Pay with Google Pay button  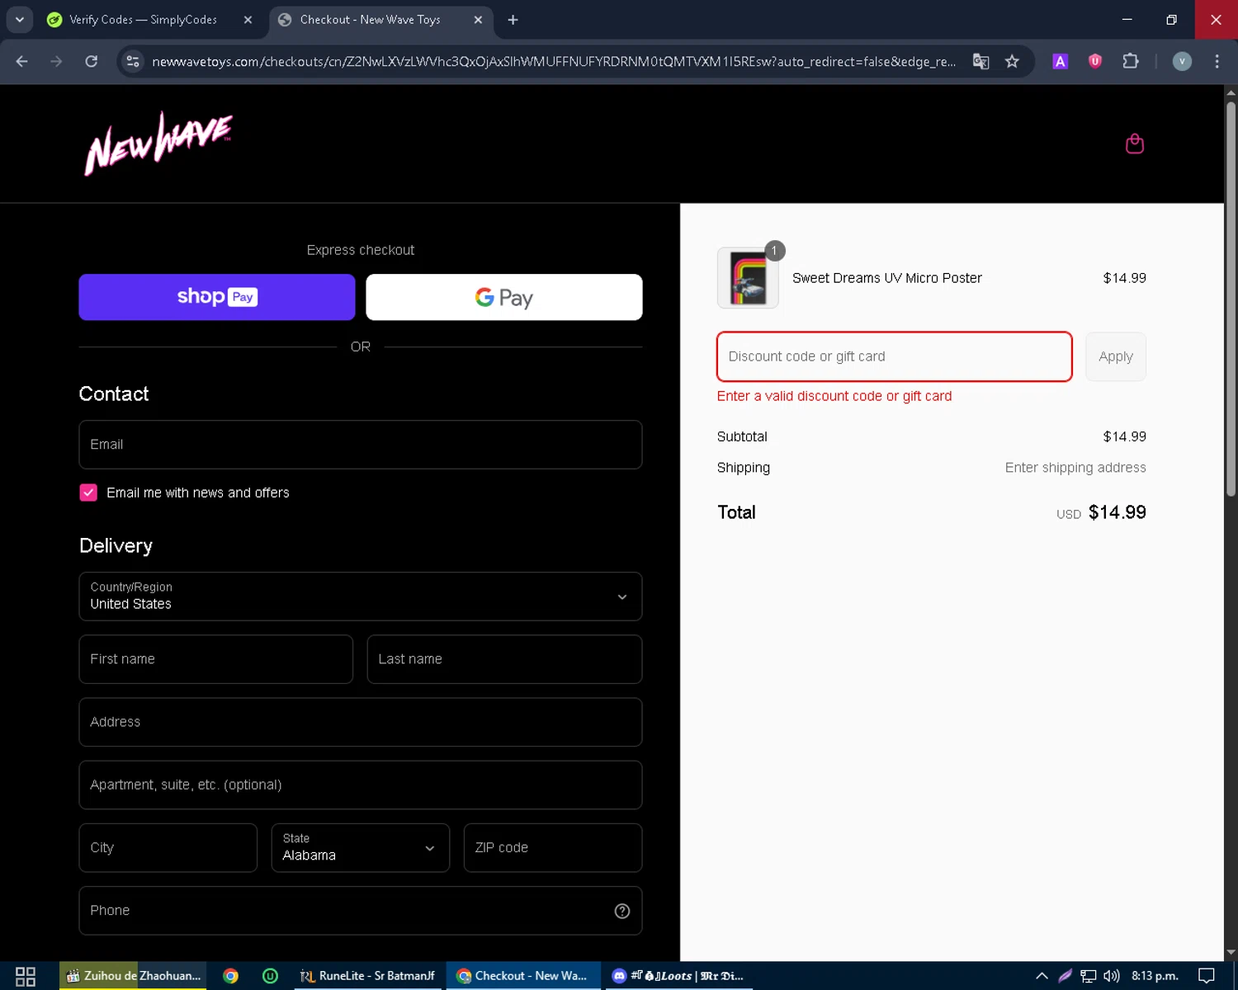click(x=504, y=297)
